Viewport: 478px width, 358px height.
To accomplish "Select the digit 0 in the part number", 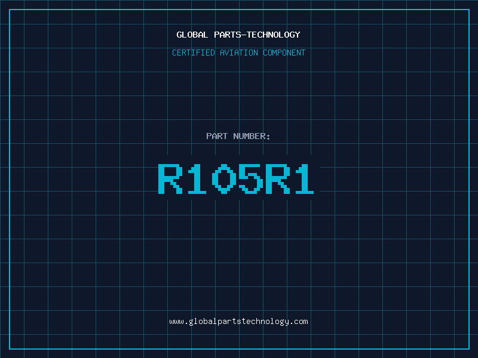I will [223, 178].
